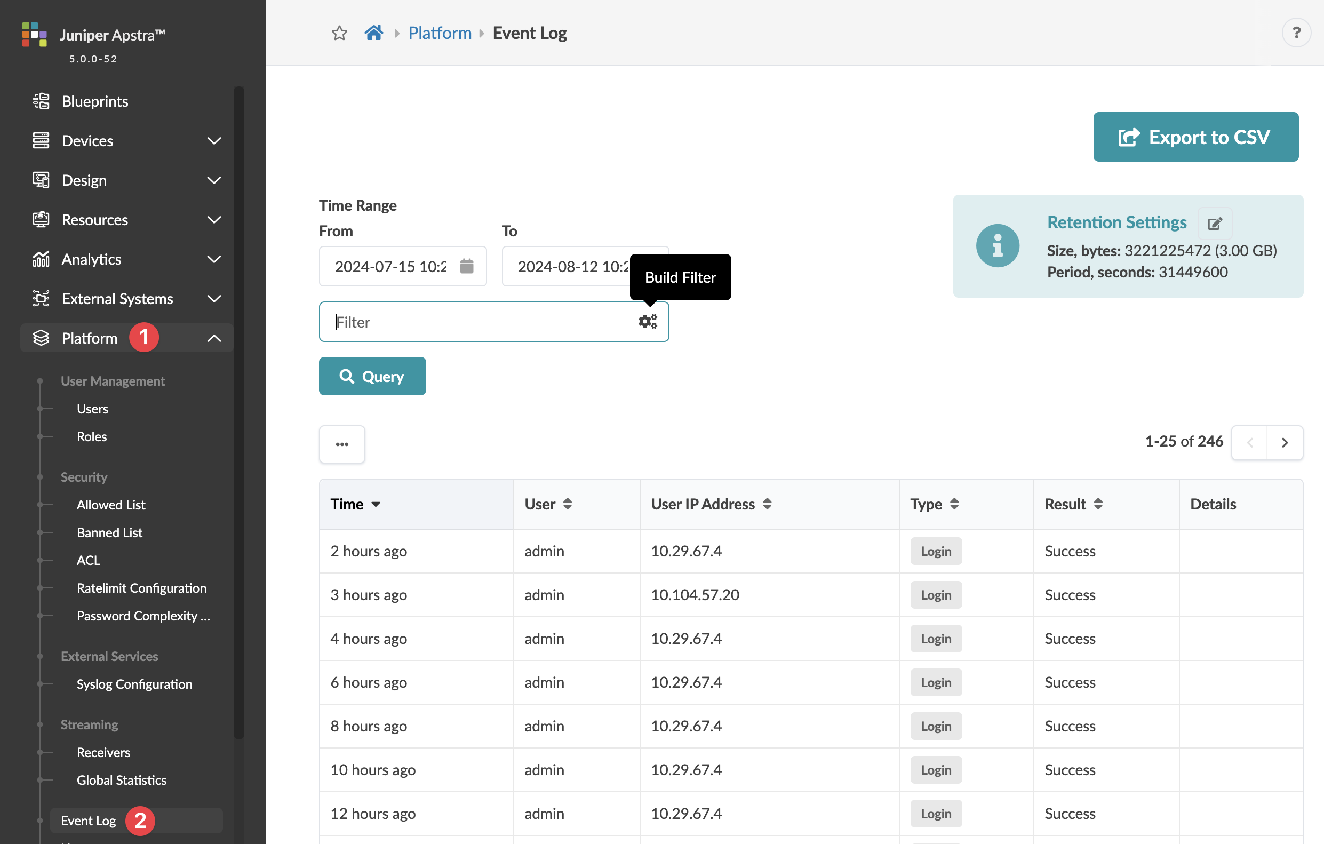The height and width of the screenshot is (844, 1324).
Task: Sort table by User column
Action: coord(567,504)
